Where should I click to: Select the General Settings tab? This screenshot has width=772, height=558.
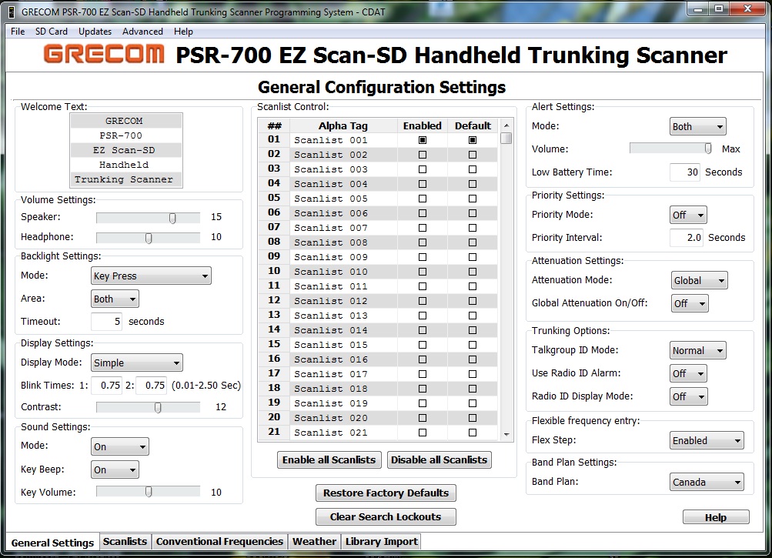click(x=52, y=543)
